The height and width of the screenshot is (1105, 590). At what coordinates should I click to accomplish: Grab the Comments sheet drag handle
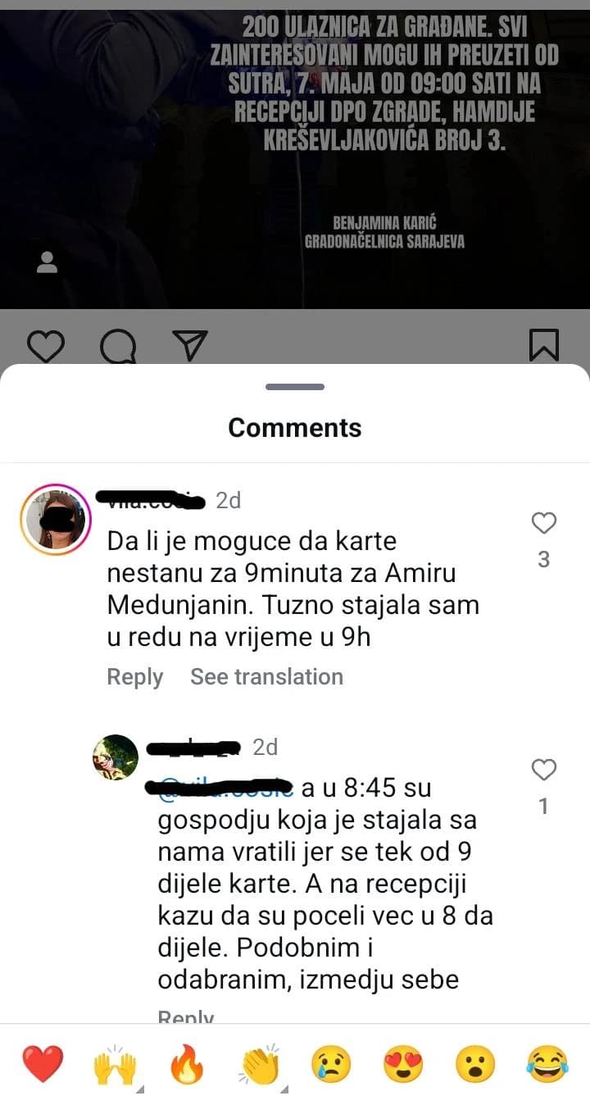295,387
